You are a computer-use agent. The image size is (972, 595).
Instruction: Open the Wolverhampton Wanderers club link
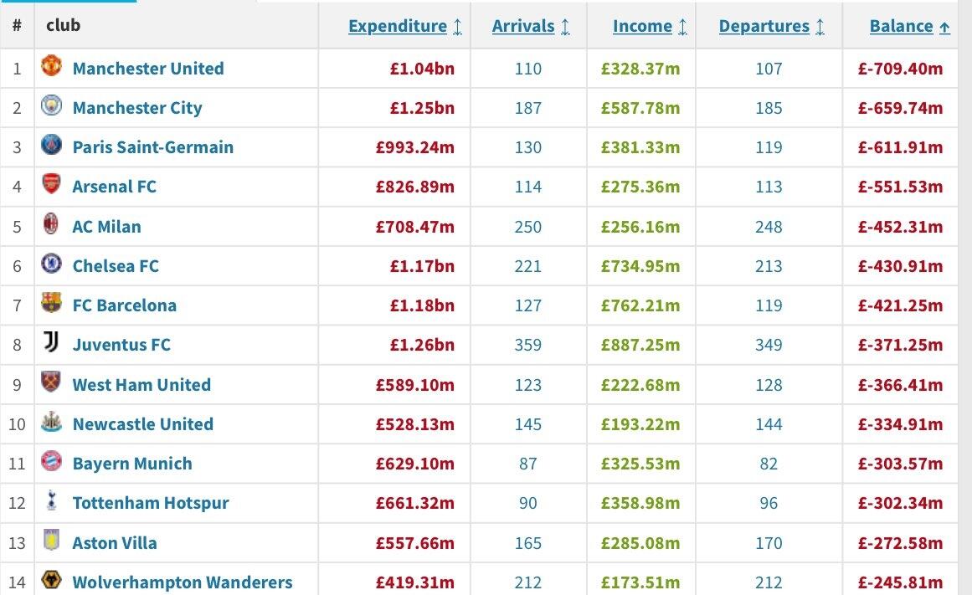(182, 582)
